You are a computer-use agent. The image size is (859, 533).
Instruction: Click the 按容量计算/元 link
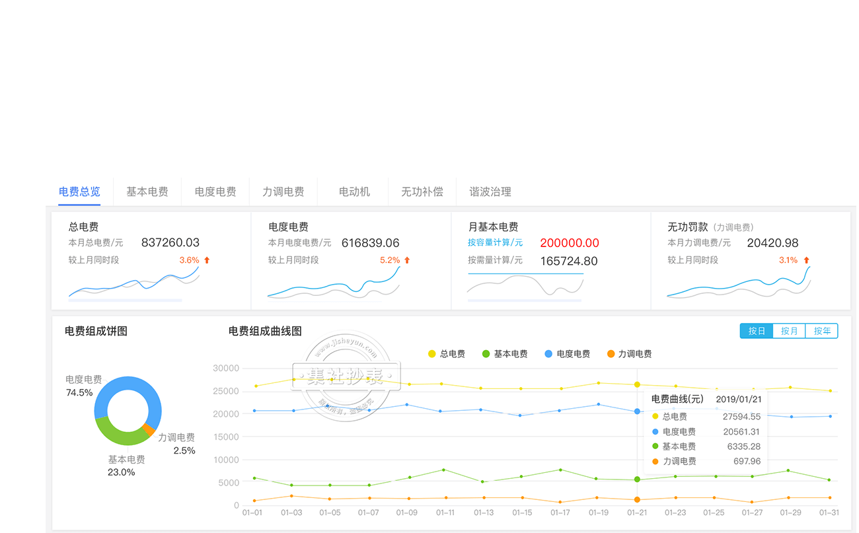(x=495, y=242)
